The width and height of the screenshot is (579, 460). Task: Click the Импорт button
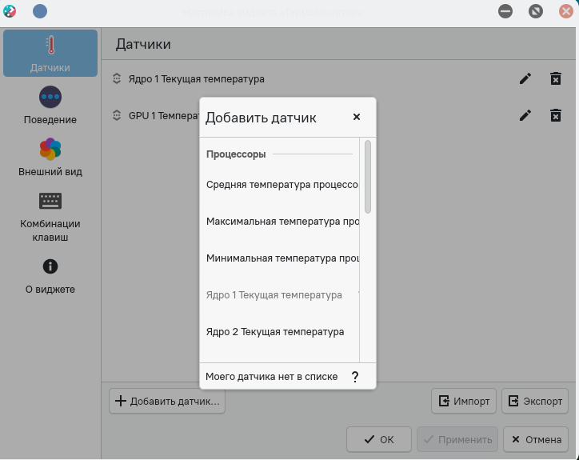(x=464, y=402)
